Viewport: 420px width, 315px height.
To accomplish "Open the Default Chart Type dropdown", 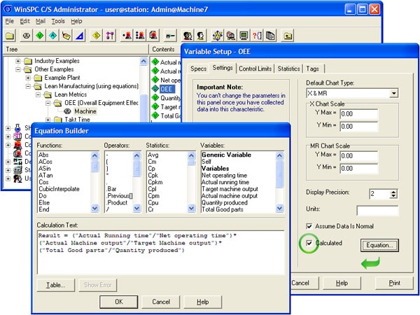I will tap(394, 92).
